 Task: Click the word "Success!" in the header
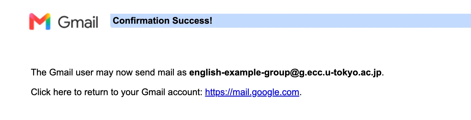[192, 21]
